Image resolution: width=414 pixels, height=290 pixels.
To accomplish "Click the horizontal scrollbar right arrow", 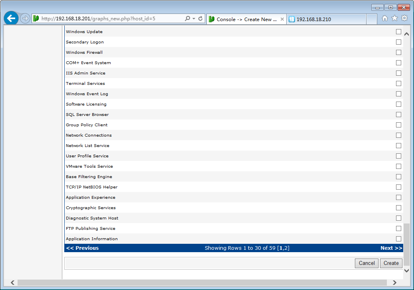I will [x=394, y=282].
